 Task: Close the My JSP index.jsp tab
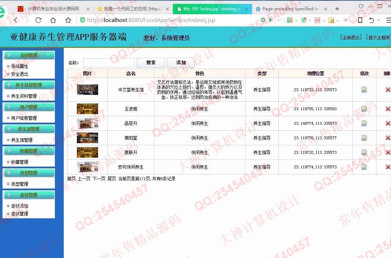tap(246, 9)
